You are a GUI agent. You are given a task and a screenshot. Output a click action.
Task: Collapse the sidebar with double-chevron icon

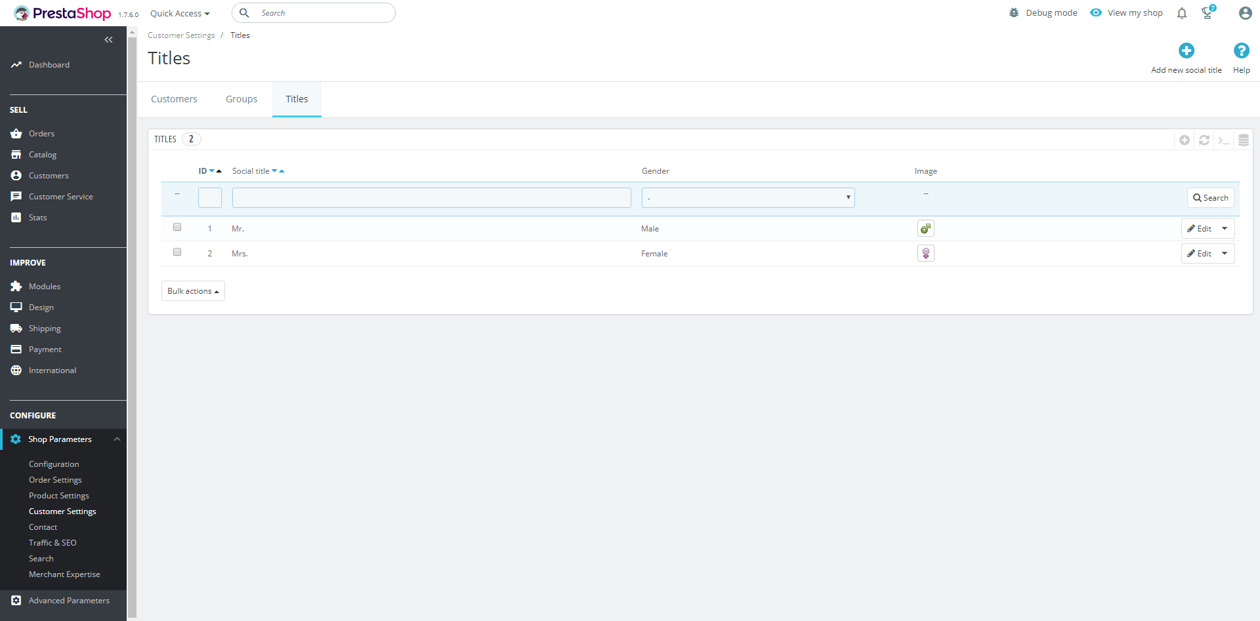click(x=108, y=40)
